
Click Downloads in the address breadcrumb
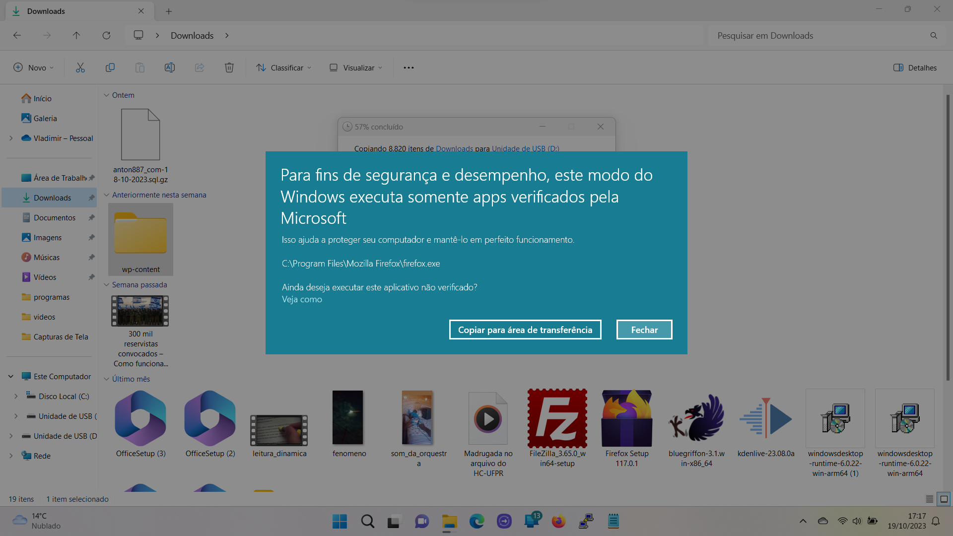click(192, 35)
